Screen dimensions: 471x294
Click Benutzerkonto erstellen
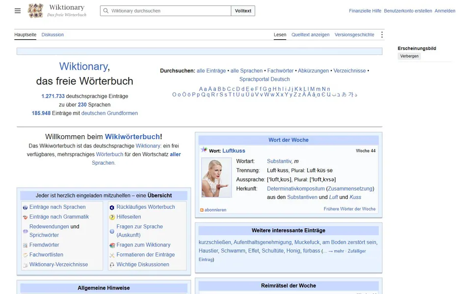click(x=408, y=11)
